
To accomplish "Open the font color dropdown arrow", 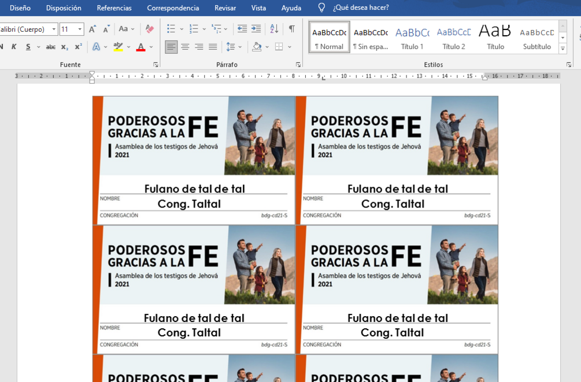I will click(x=151, y=47).
